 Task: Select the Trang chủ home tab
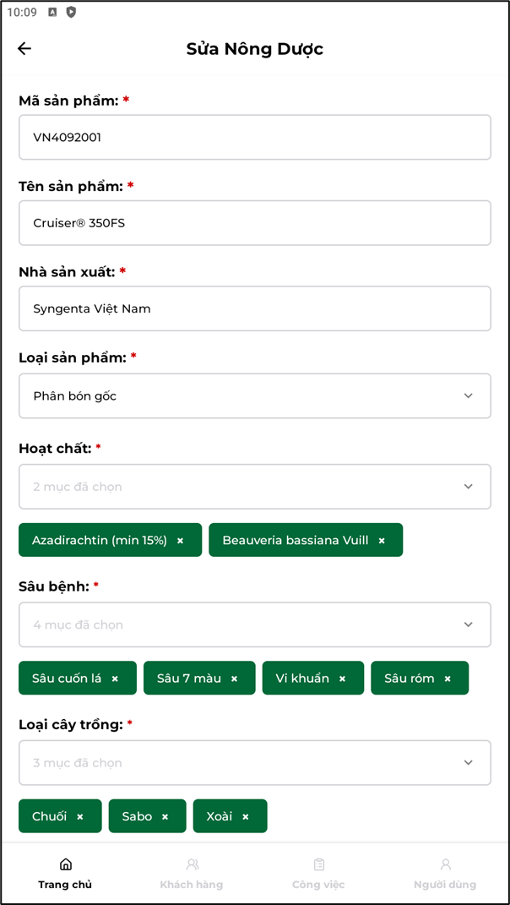pyautogui.click(x=65, y=874)
